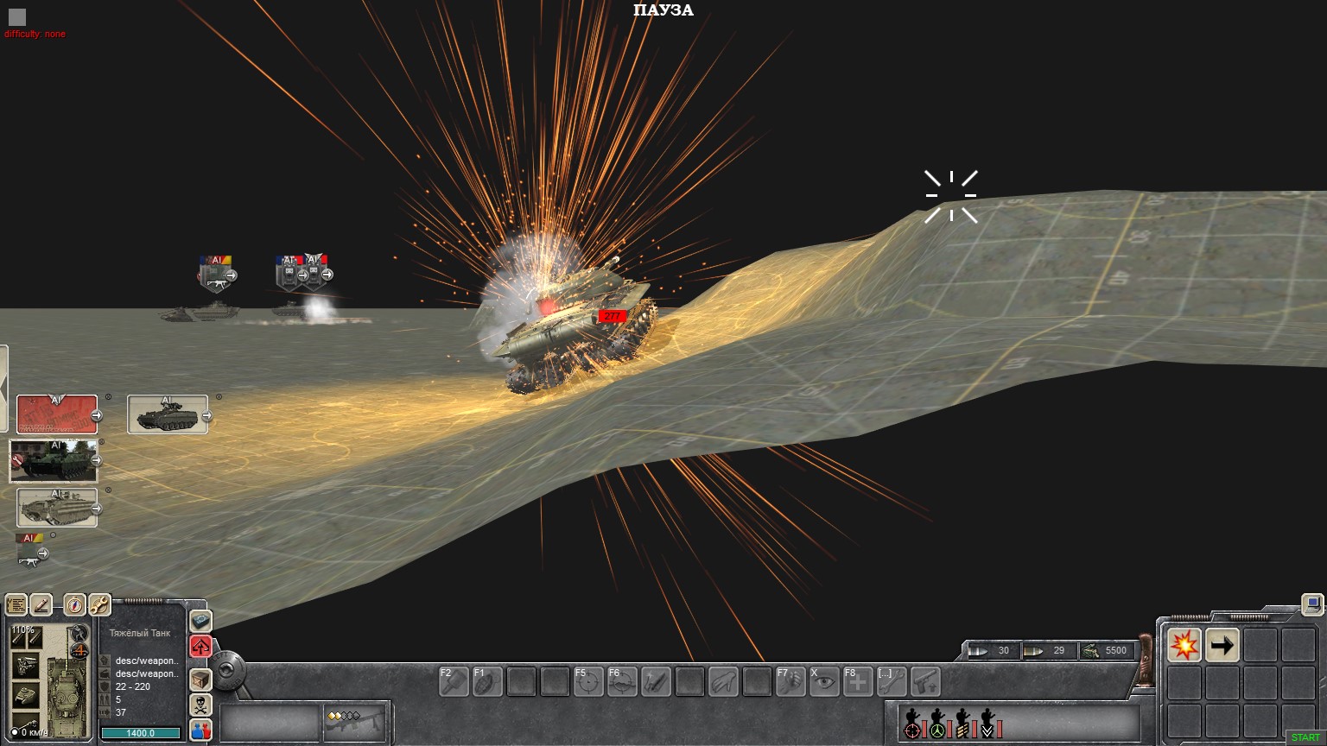
Task: Click the repair wrench command icon
Action: [x=892, y=682]
